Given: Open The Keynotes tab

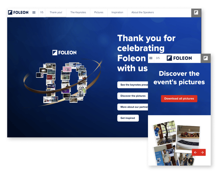Looking at the screenshot, I should (78, 13).
